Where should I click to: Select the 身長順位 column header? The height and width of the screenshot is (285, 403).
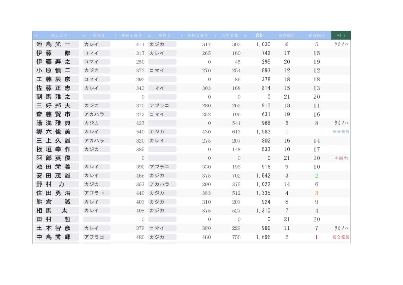(287, 36)
